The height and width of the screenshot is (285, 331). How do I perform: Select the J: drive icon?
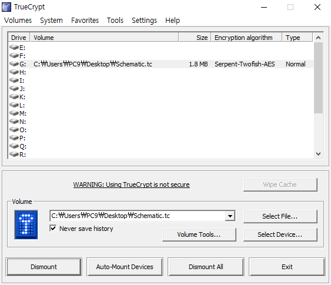pyautogui.click(x=14, y=88)
